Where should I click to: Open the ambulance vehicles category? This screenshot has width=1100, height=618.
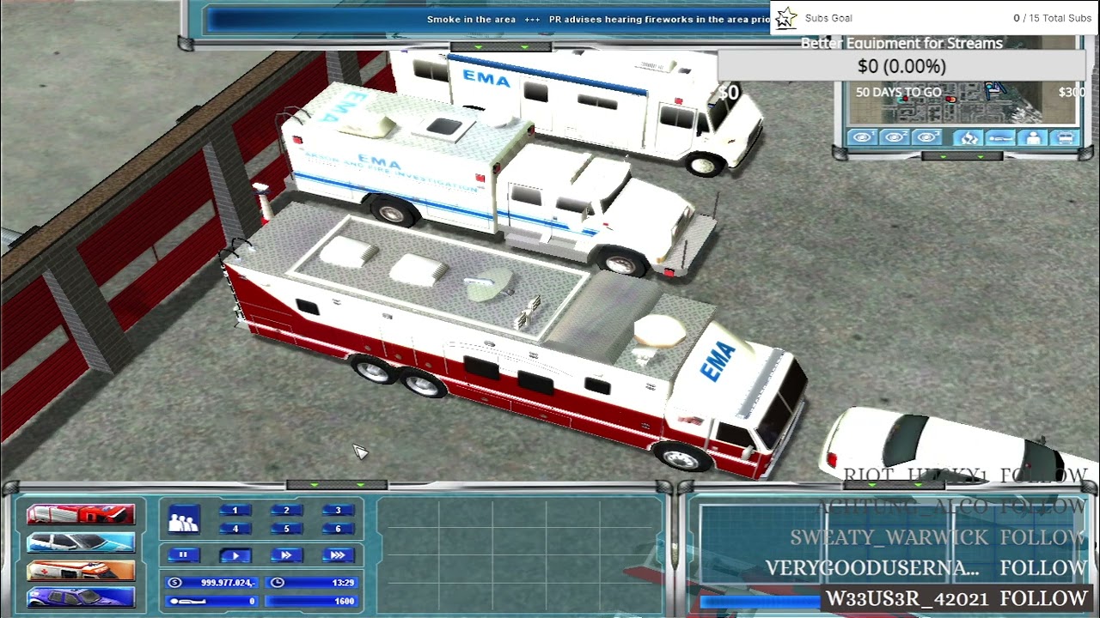pyautogui.click(x=81, y=570)
